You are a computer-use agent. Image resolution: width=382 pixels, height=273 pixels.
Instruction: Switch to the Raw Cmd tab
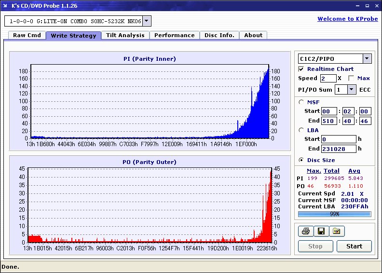27,35
